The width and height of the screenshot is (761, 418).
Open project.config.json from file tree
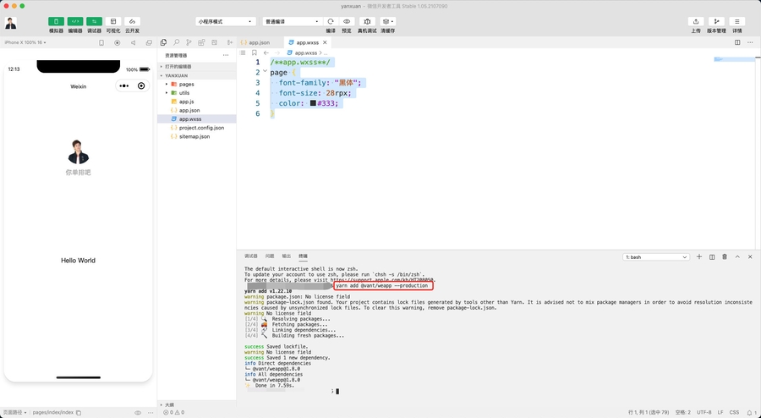[201, 128]
